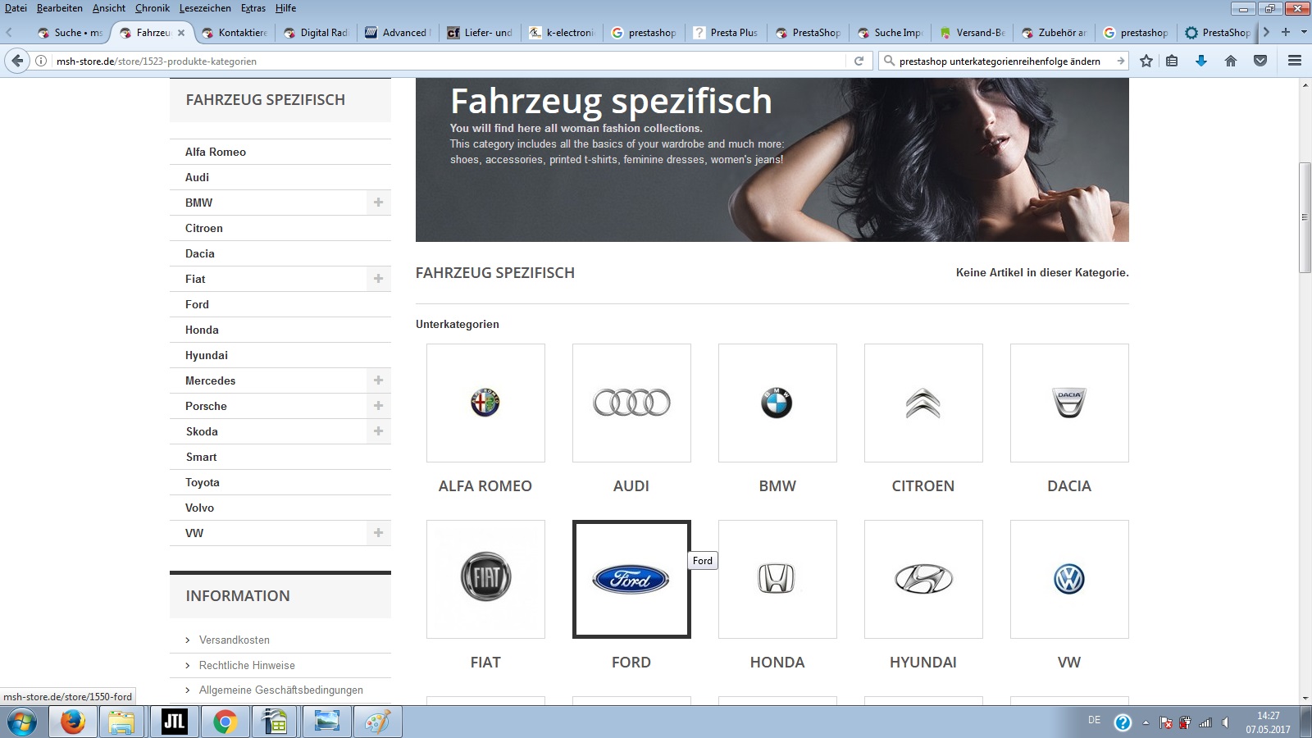The height and width of the screenshot is (738, 1312).
Task: Expand the VW sidebar category
Action: click(x=378, y=533)
